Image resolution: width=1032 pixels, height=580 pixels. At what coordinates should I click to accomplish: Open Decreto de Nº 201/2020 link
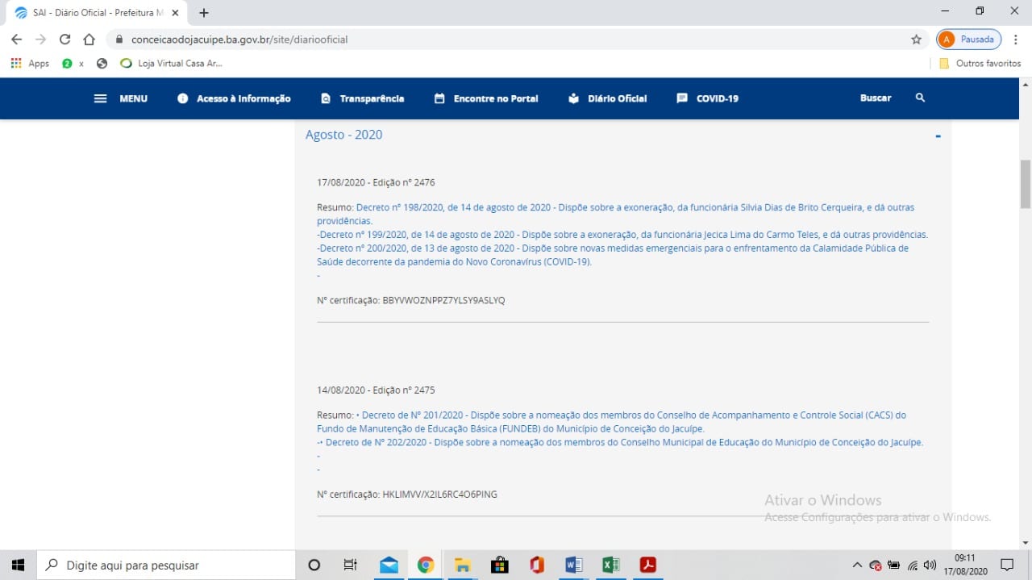(611, 422)
